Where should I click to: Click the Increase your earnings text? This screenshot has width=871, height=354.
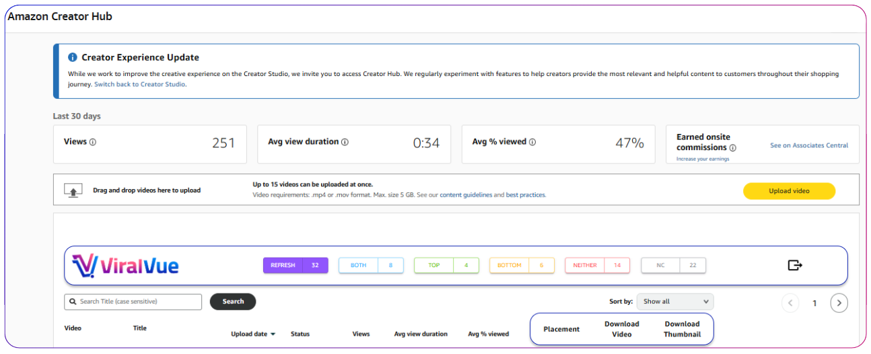[x=703, y=159]
